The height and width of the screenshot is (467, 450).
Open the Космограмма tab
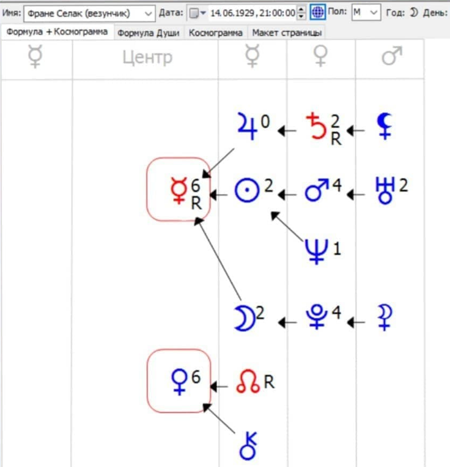point(216,33)
